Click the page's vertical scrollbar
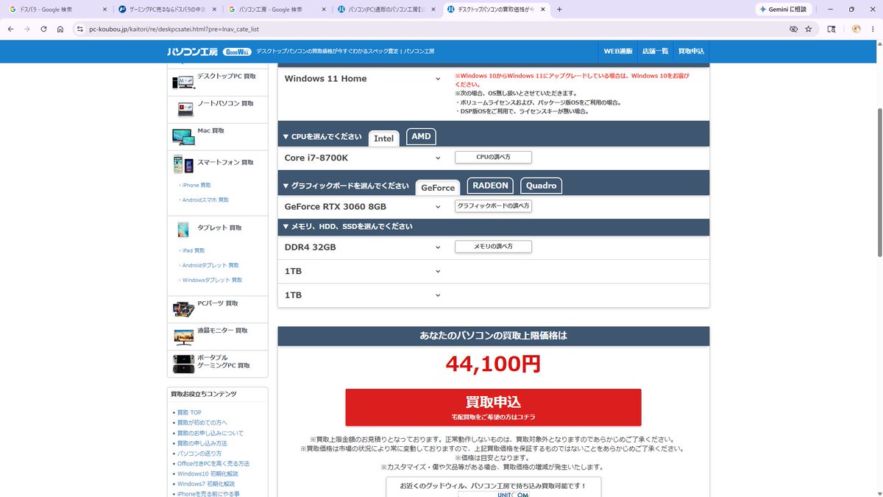883x497 pixels. (879, 183)
